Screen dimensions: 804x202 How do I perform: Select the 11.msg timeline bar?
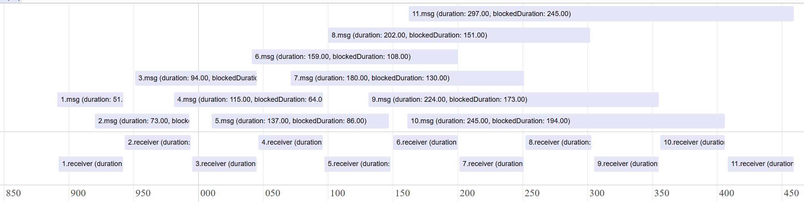[x=601, y=14]
